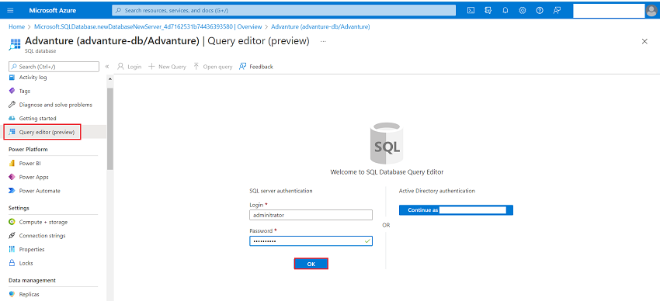This screenshot has width=660, height=301.
Task: Open the help question mark icon
Action: [x=540, y=11]
